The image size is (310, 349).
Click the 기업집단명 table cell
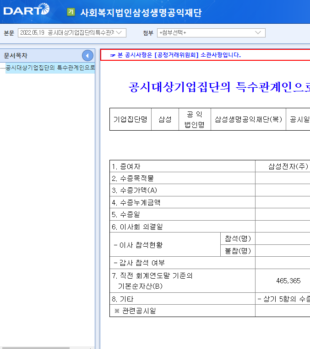click(x=131, y=119)
